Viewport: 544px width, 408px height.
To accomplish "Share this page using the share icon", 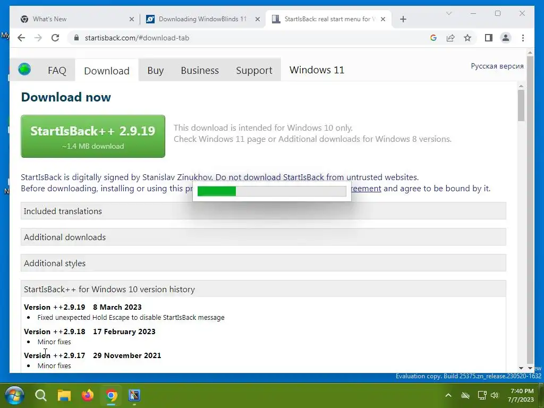I will pyautogui.click(x=450, y=38).
